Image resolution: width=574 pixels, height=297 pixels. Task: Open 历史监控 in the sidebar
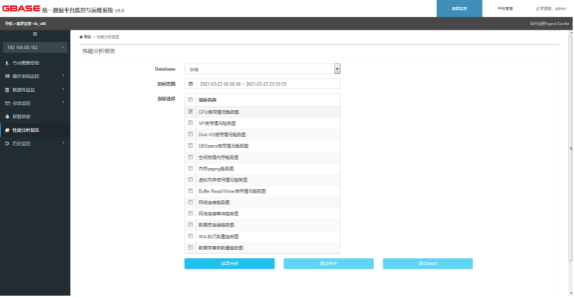35,144
